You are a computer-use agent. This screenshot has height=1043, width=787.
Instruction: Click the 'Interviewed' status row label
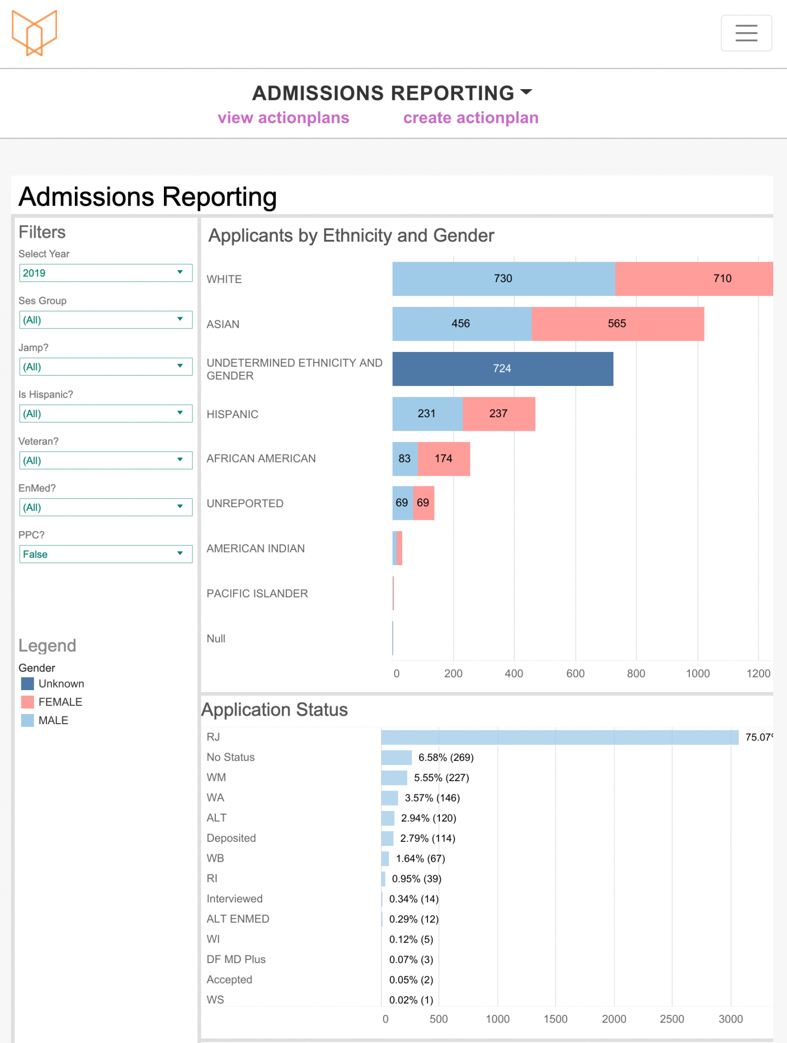coord(235,899)
